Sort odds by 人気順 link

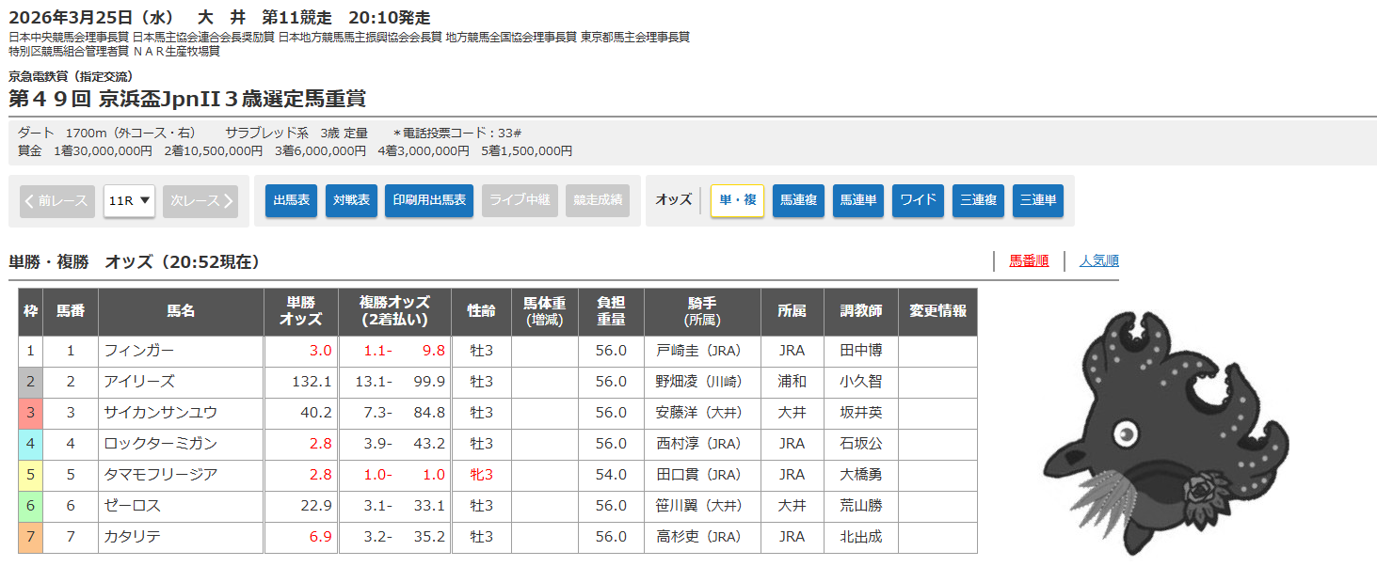pos(1098,261)
